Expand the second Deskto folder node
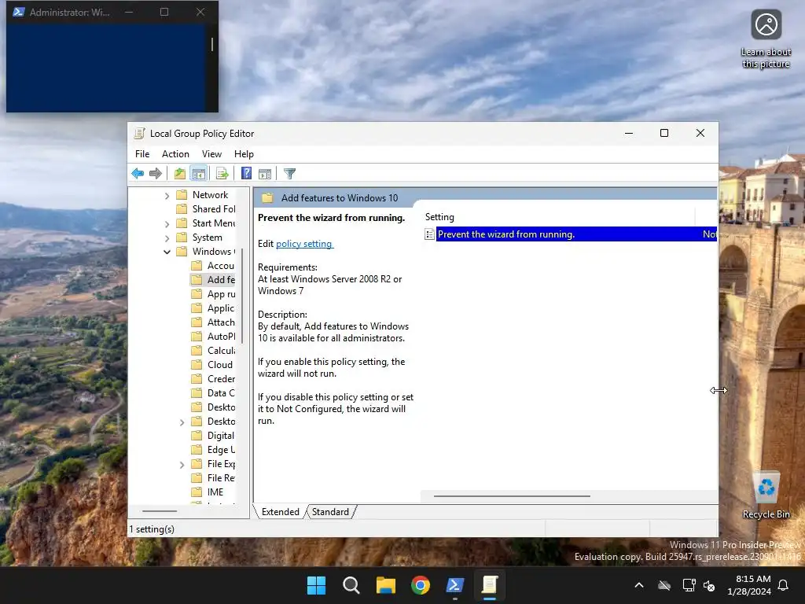This screenshot has width=805, height=604. [182, 422]
